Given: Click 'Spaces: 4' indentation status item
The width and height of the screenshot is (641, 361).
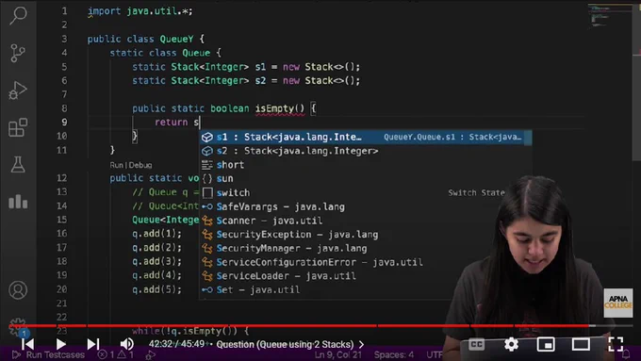Looking at the screenshot, I should [x=394, y=354].
